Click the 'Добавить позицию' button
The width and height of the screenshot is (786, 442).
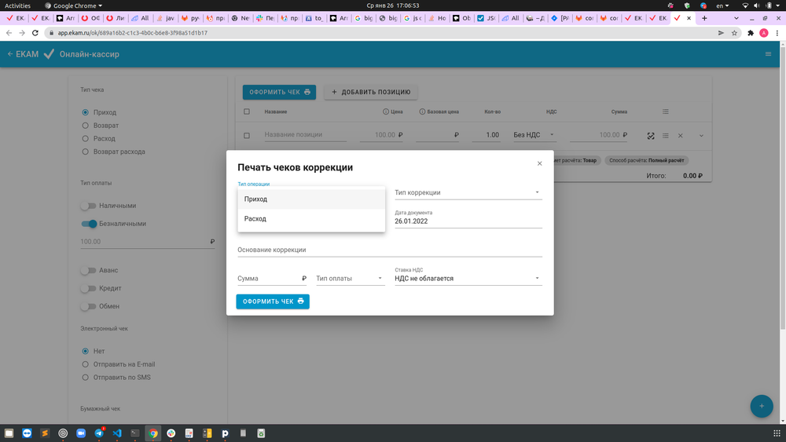pos(371,92)
